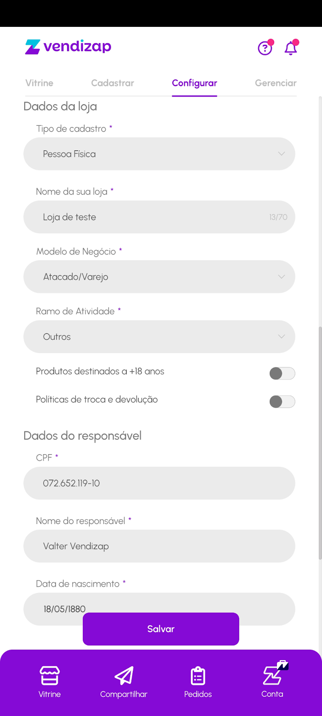Edit the Nome do responsável field
322x716 pixels.
[159, 546]
